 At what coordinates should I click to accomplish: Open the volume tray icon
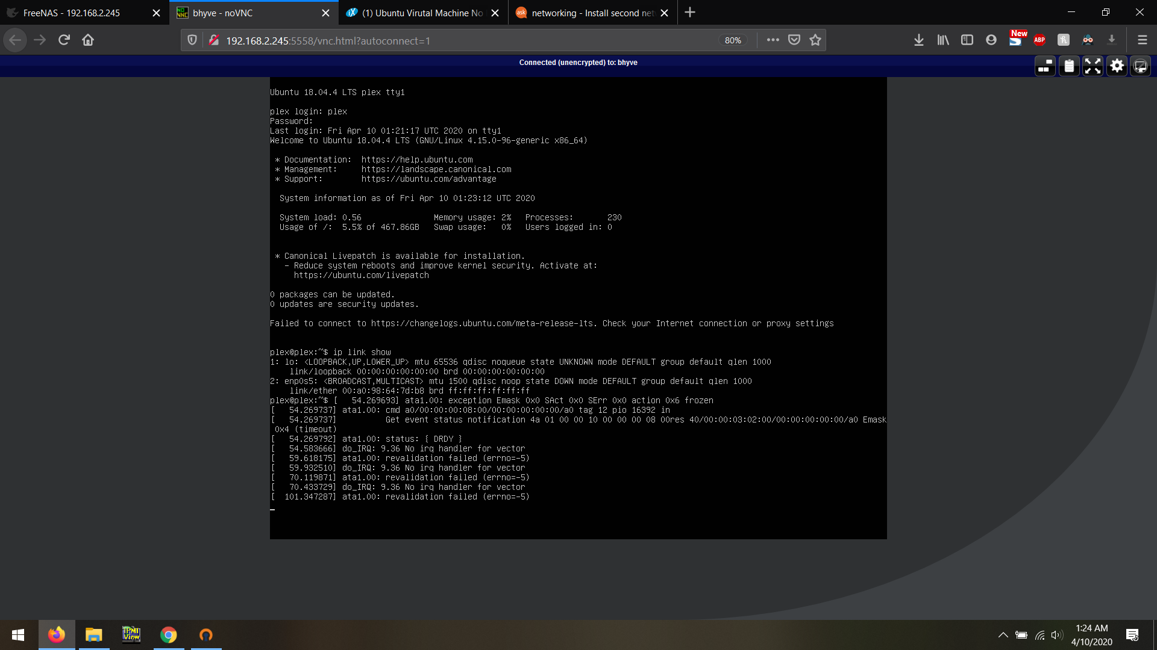(1057, 635)
